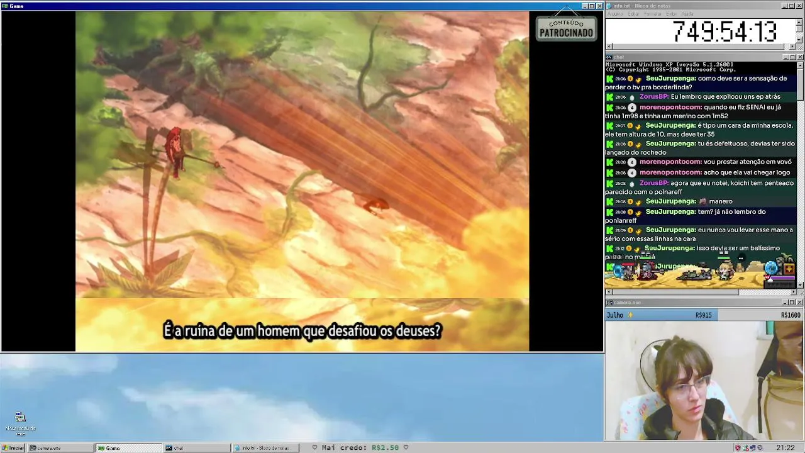This screenshot has width=805, height=453.
Task: Close the Game window
Action: [599, 6]
